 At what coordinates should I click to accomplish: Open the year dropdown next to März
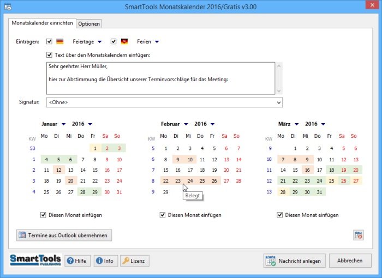(x=323, y=124)
